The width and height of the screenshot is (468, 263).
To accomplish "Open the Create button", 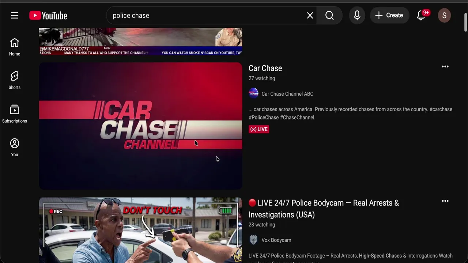I will pyautogui.click(x=389, y=15).
